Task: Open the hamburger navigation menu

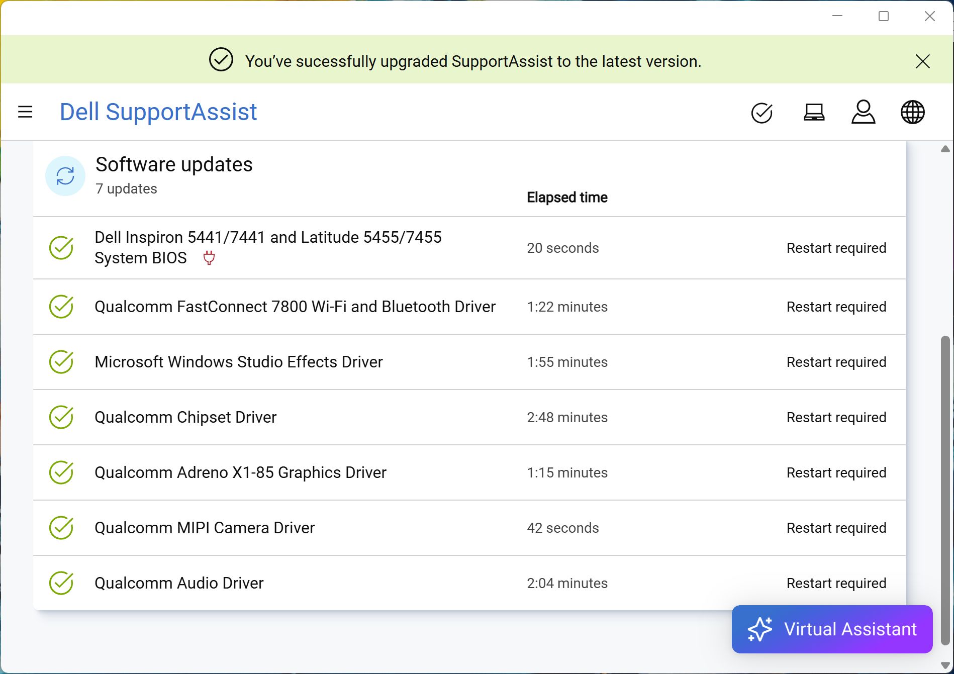Action: (x=25, y=112)
